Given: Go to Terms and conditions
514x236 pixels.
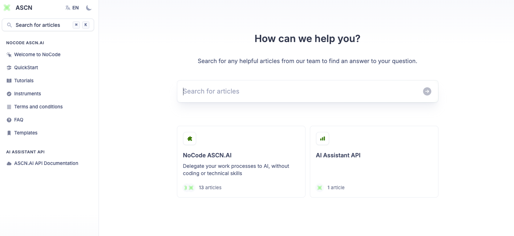Looking at the screenshot, I should pyautogui.click(x=38, y=107).
